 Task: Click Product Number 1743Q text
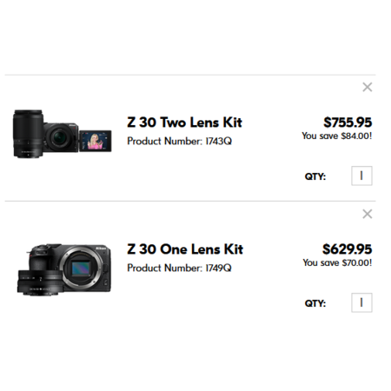[180, 141]
